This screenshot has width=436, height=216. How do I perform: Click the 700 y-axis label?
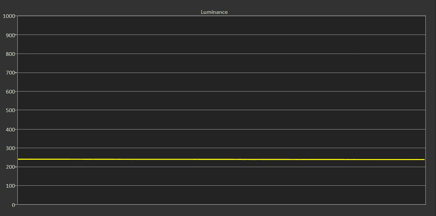[10, 73]
